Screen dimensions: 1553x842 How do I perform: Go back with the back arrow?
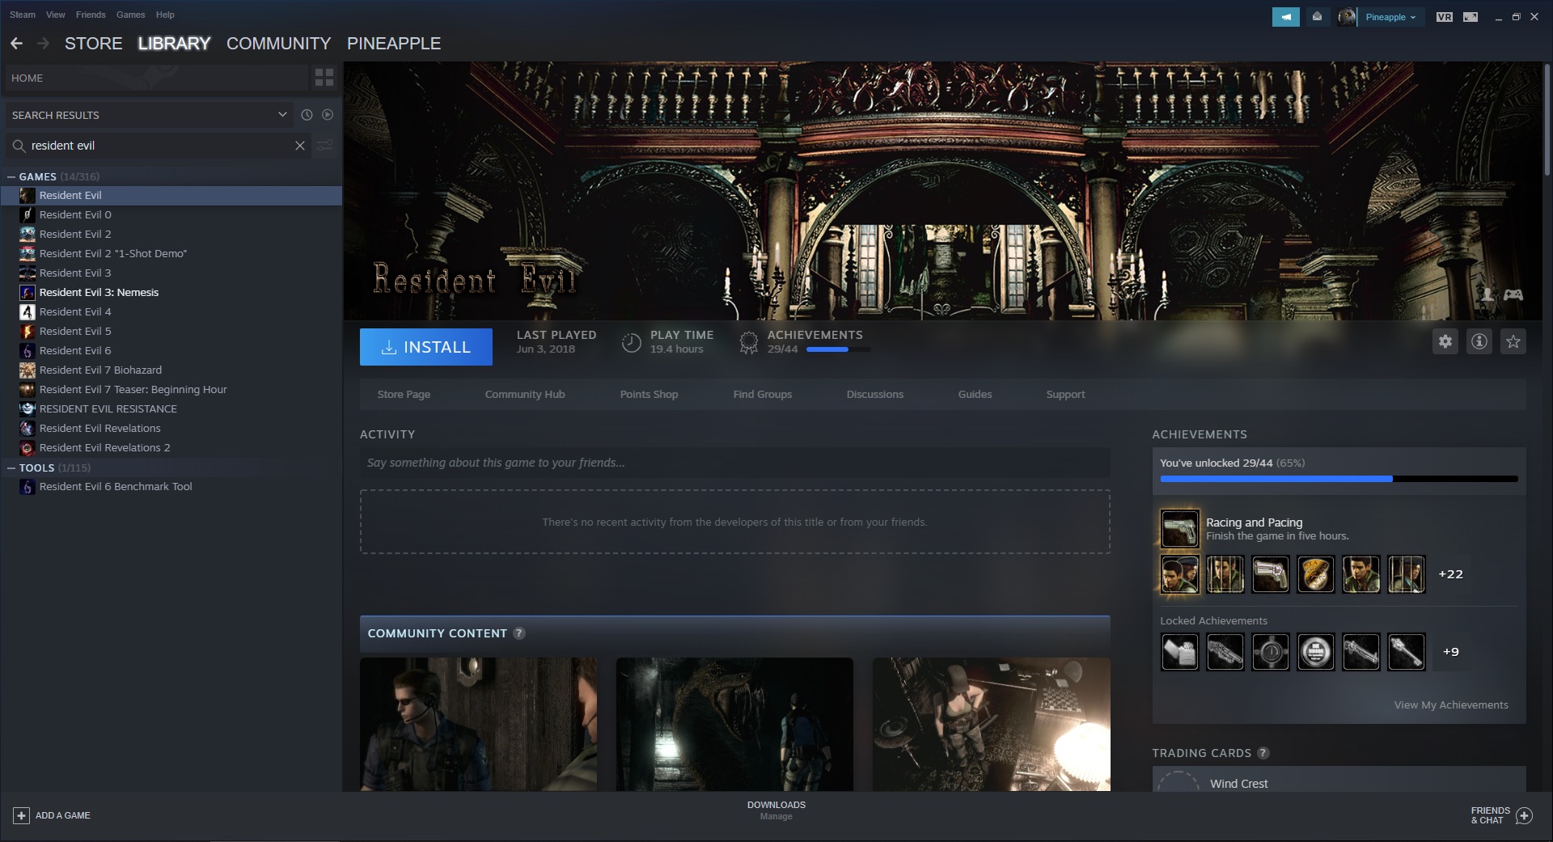[x=16, y=43]
